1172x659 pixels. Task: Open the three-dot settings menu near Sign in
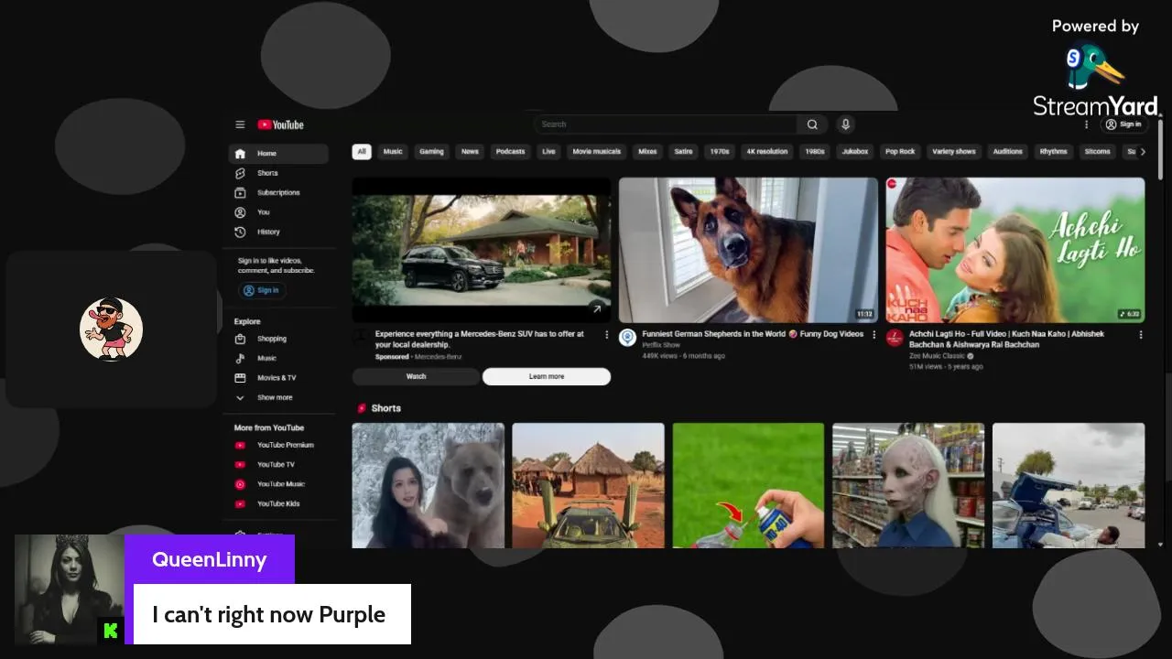[1087, 124]
